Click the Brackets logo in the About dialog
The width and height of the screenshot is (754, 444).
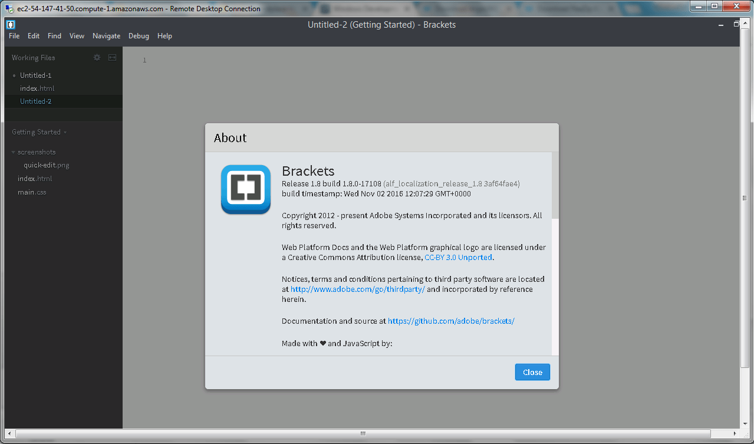pyautogui.click(x=245, y=189)
